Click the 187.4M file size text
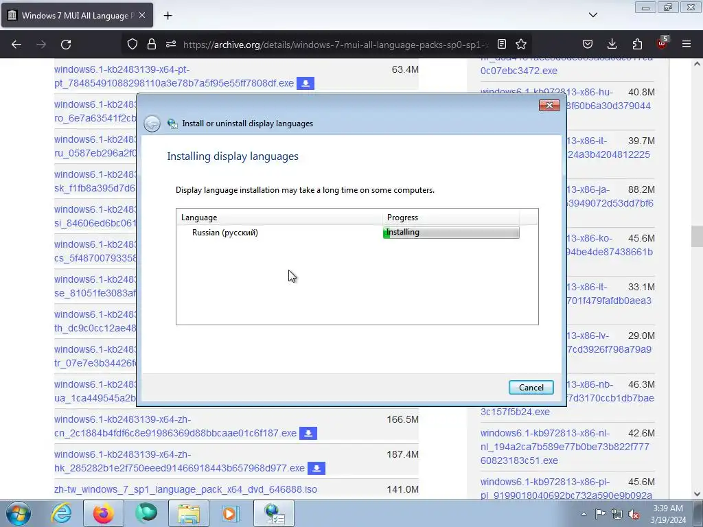Image resolution: width=703 pixels, height=527 pixels. [x=402, y=454]
